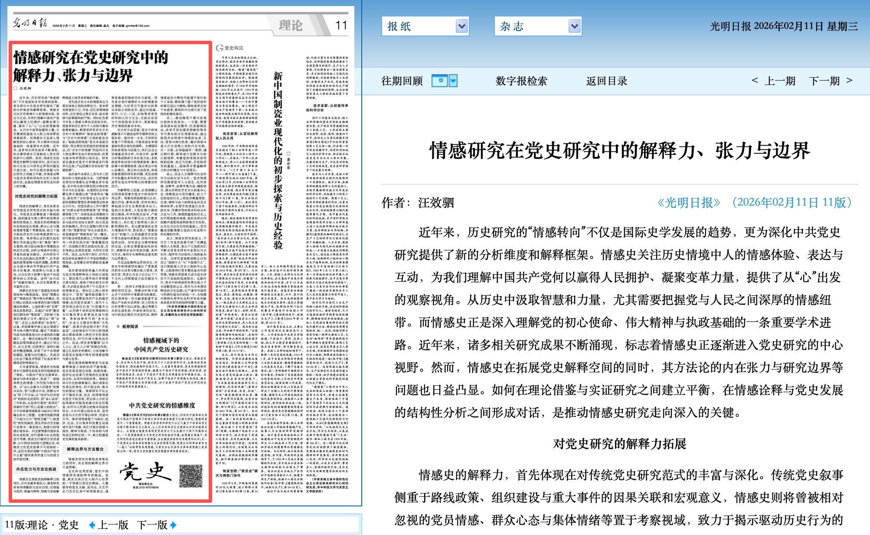Screen dimensions: 870x535
Task: Click the 光明日报 masthead logo on the page image
Action: coord(29,23)
